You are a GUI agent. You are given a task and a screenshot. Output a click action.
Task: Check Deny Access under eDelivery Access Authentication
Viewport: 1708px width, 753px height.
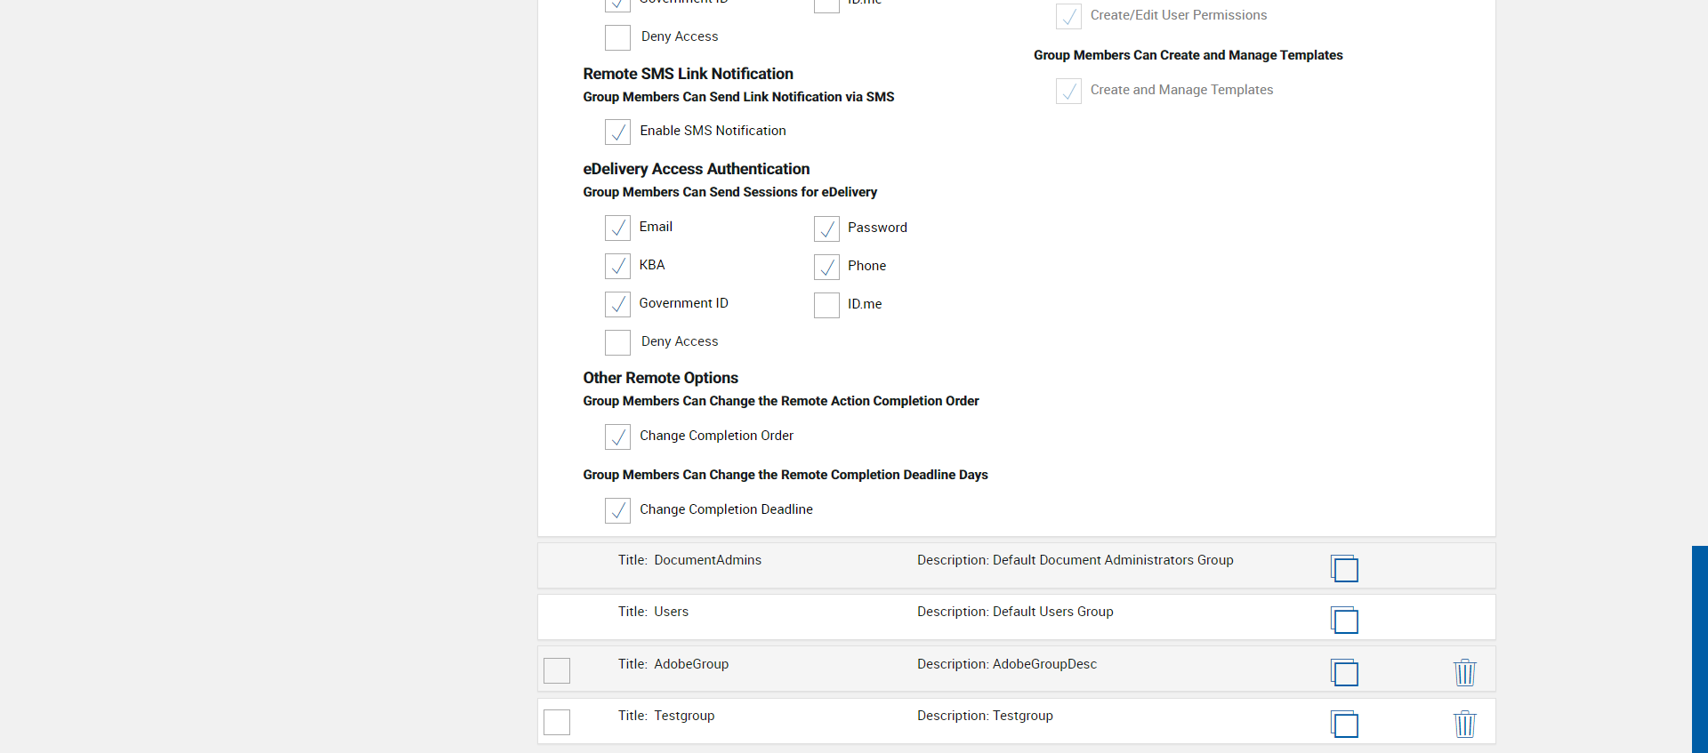click(x=617, y=342)
